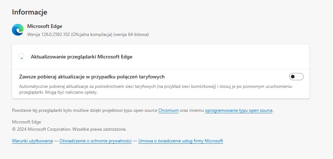Open the Chromium link
Image resolution: width=333 pixels, height=159 pixels.
pos(168,110)
